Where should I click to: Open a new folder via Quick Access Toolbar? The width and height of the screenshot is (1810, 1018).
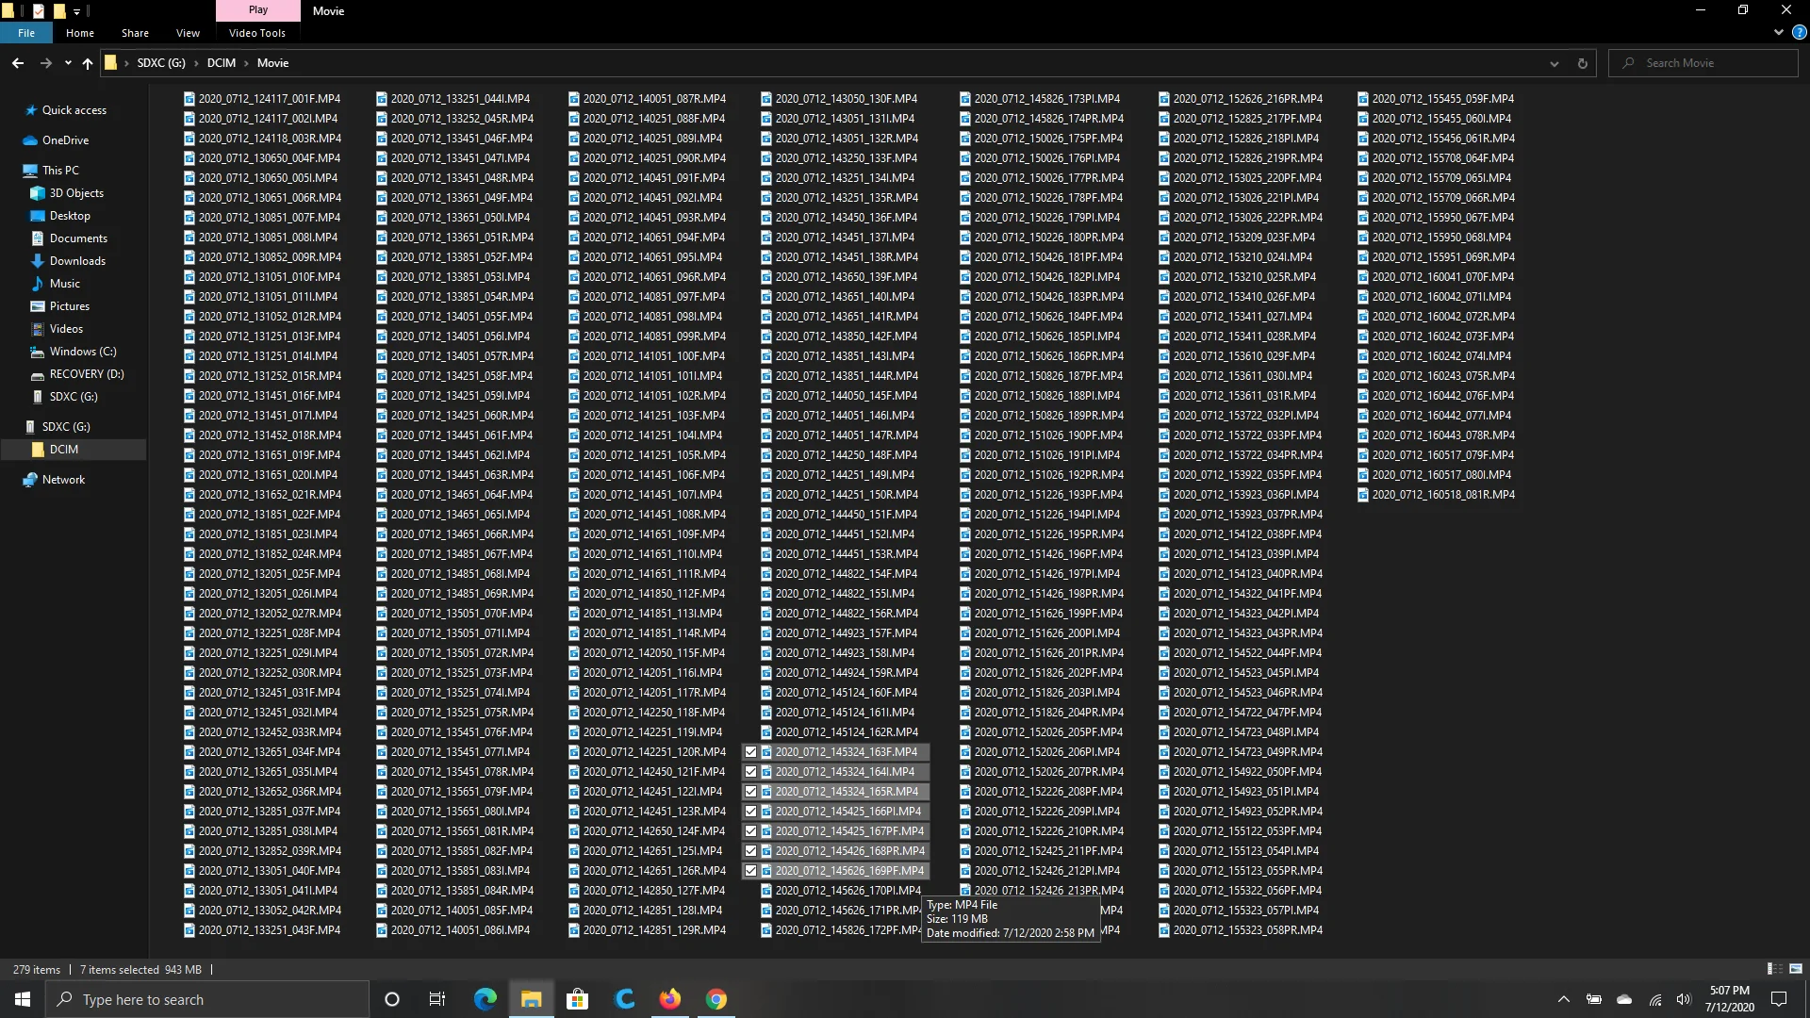click(x=58, y=10)
